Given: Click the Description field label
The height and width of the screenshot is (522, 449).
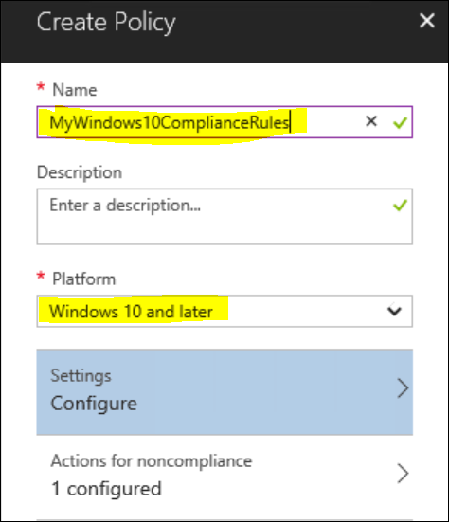Looking at the screenshot, I should [x=80, y=172].
